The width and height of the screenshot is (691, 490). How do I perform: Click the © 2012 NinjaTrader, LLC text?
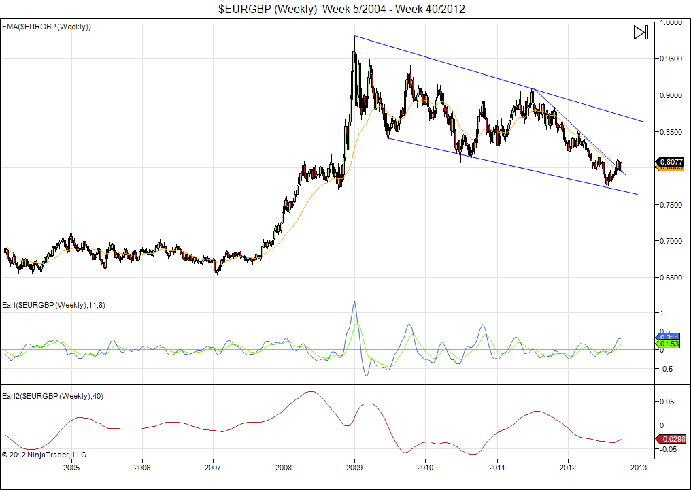[x=44, y=454]
